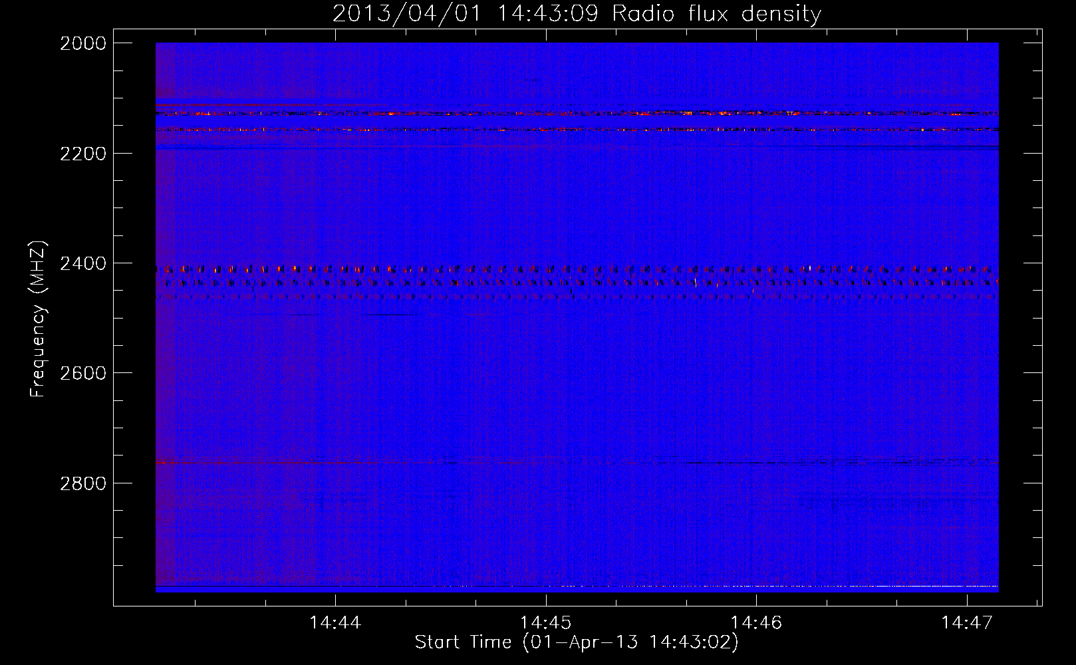The height and width of the screenshot is (665, 1076).
Task: Select the 2600 MHz axis label
Action: (x=83, y=373)
